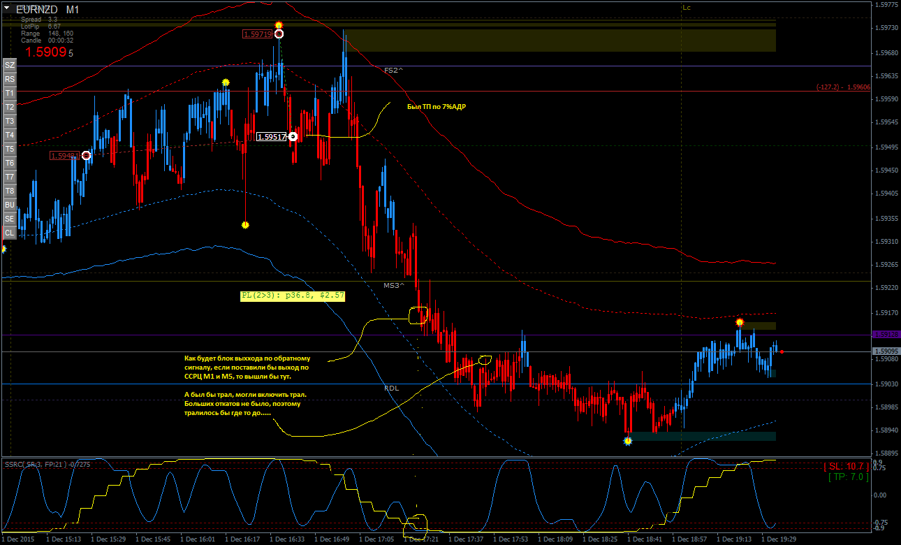Click the SZ panel button
Viewport: 901px width, 545px height.
click(x=10, y=65)
